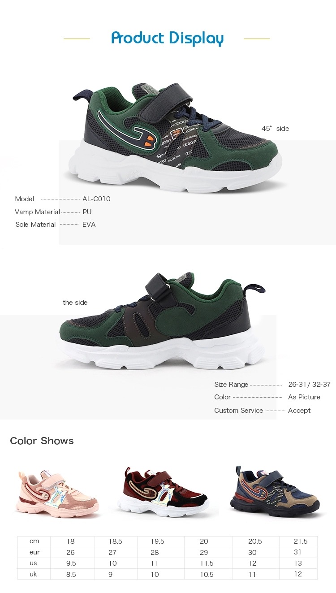Choose the navy and tan sneaker thumbnail
The height and width of the screenshot is (593, 336).
[x=275, y=491]
